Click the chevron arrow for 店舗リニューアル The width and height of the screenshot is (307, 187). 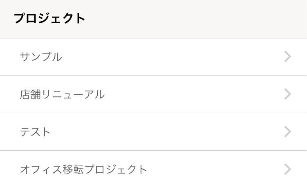(287, 94)
